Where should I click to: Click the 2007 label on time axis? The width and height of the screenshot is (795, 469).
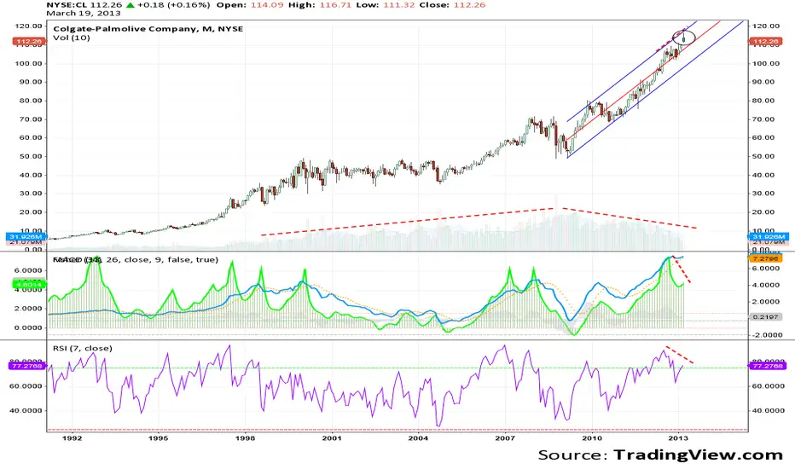(x=506, y=438)
